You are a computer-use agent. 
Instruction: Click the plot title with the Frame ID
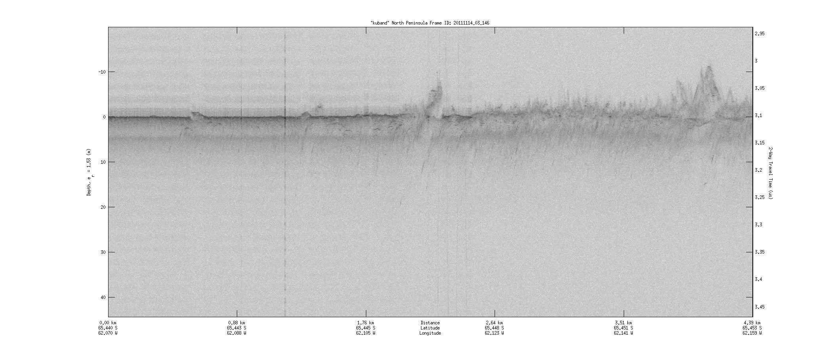(430, 23)
